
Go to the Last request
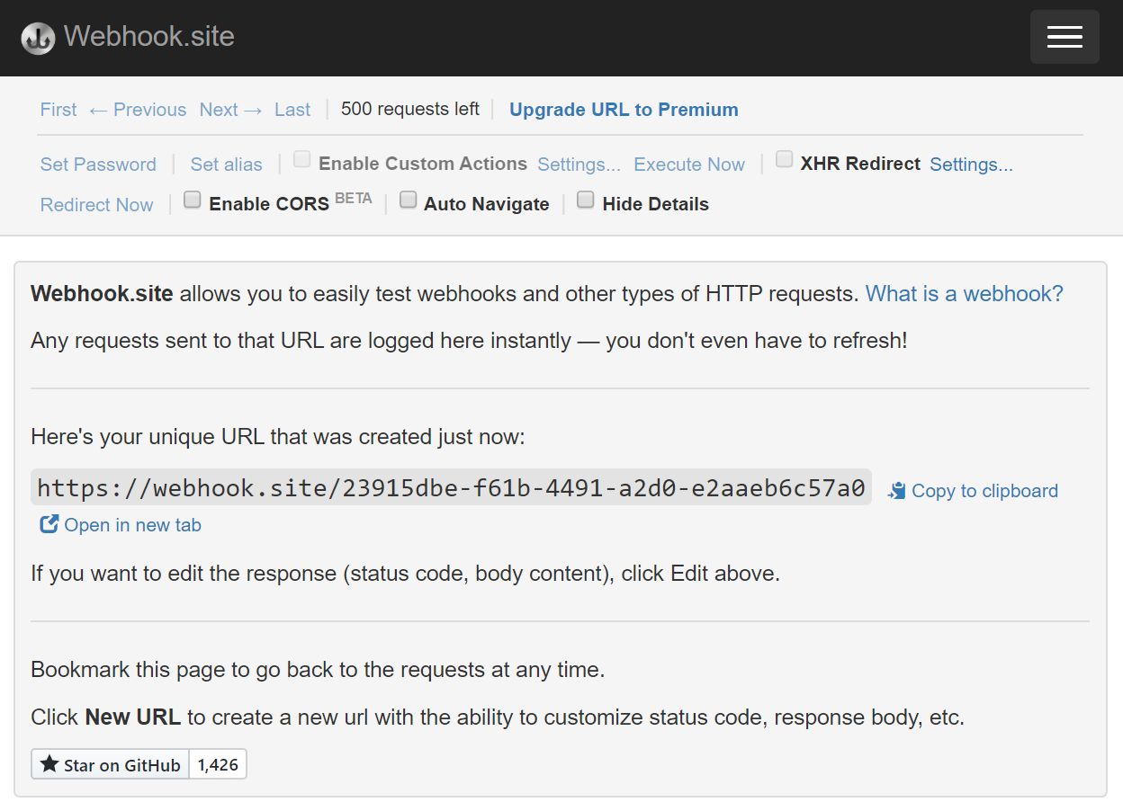[x=292, y=110]
